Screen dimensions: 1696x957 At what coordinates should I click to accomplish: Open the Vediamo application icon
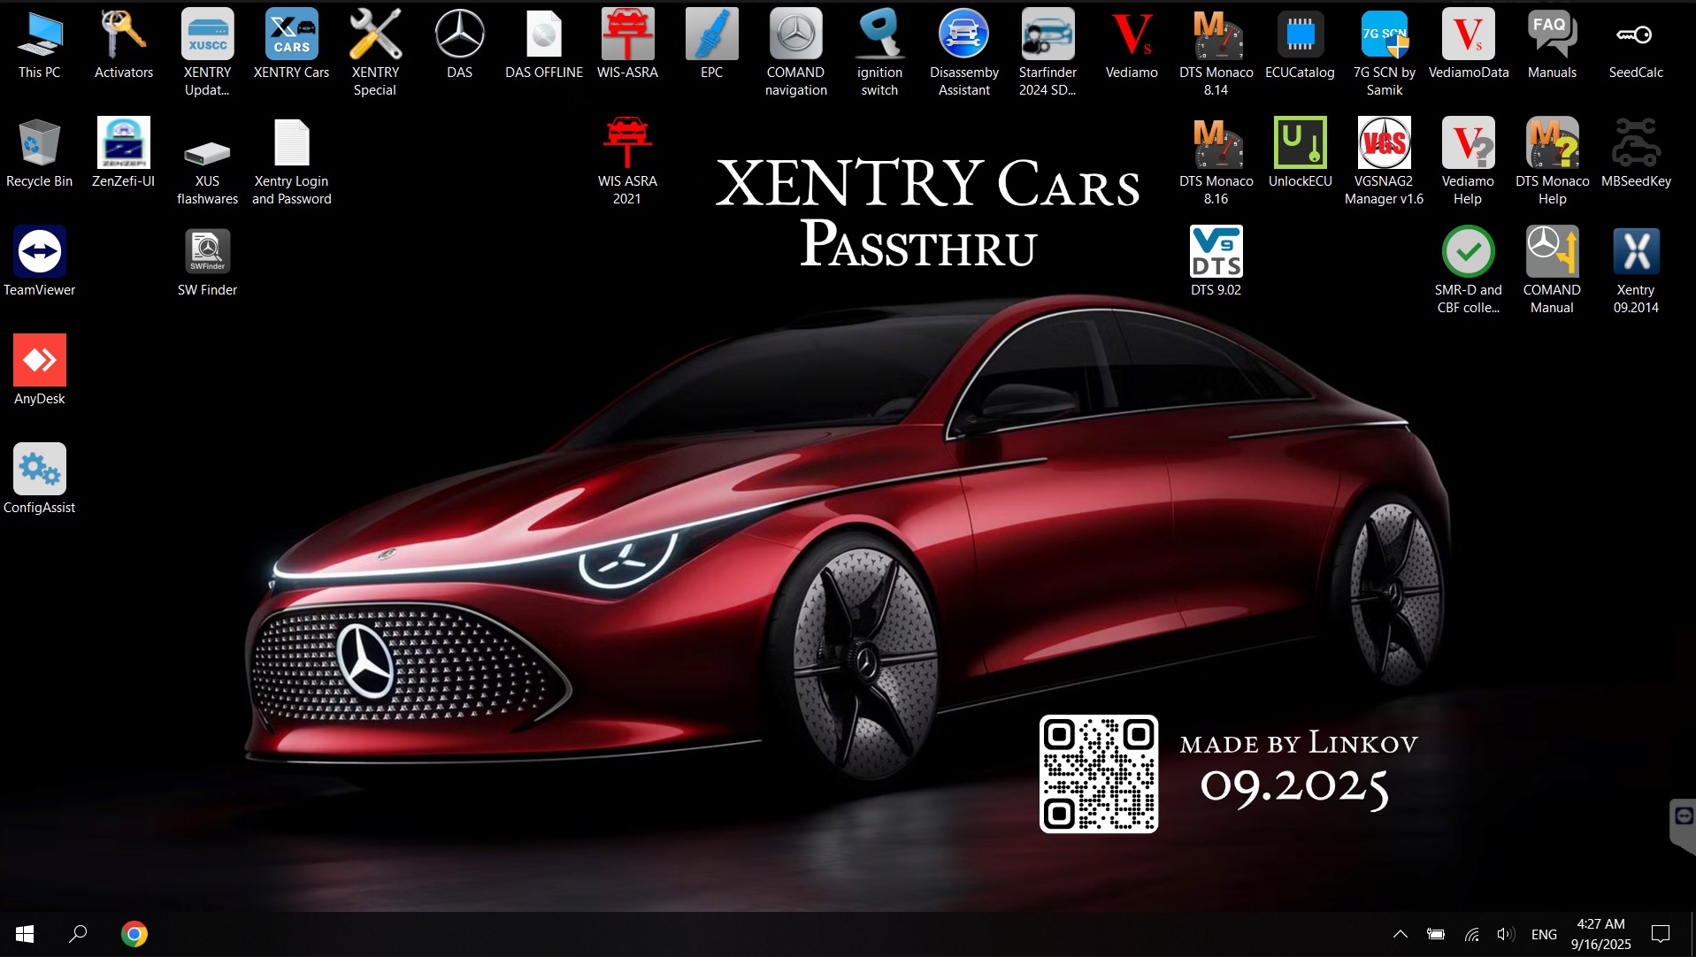pos(1131,35)
